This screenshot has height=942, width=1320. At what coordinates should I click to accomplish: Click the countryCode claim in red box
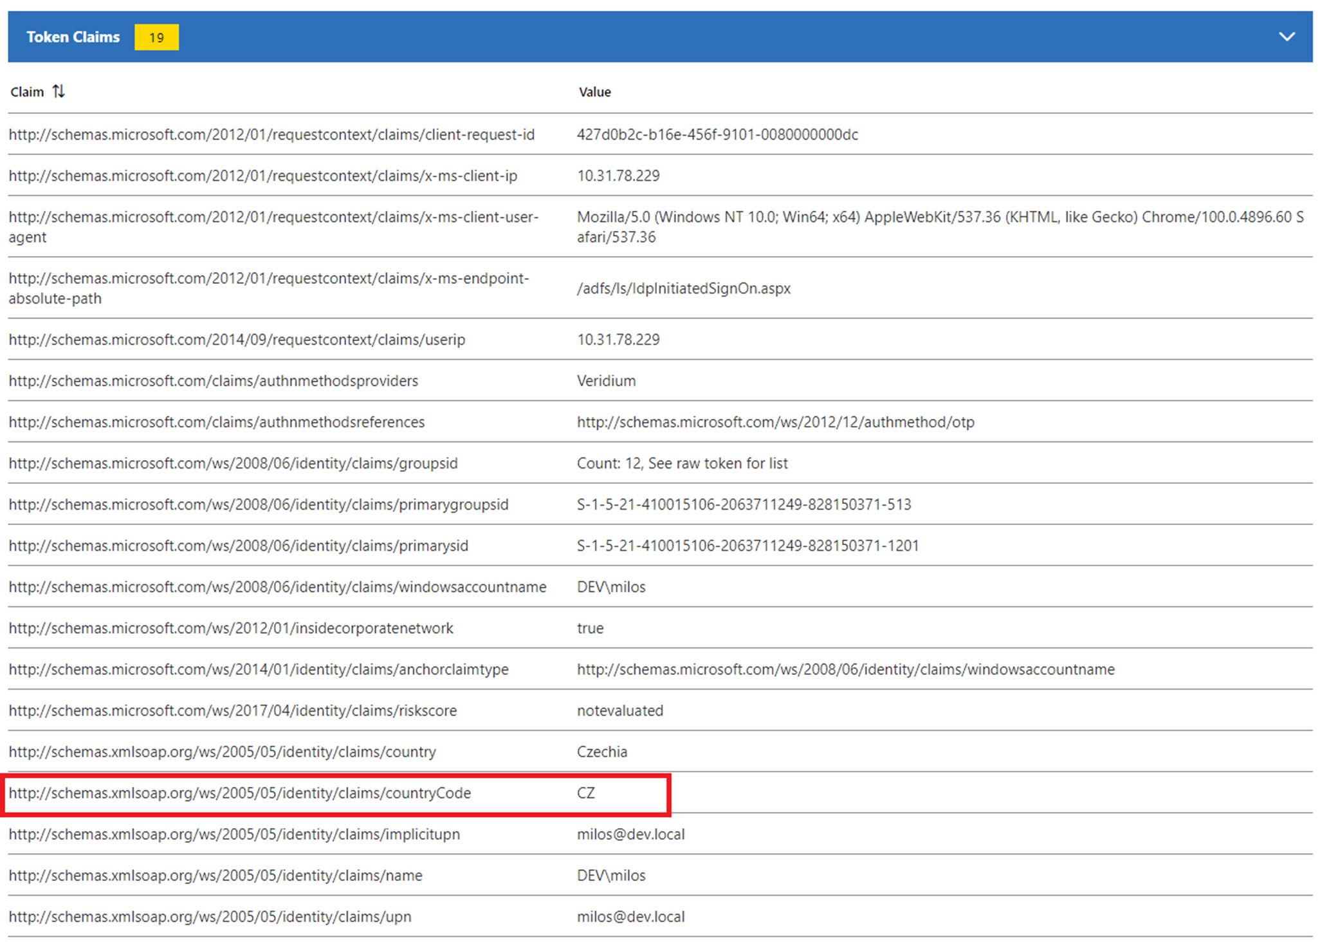[x=240, y=793]
